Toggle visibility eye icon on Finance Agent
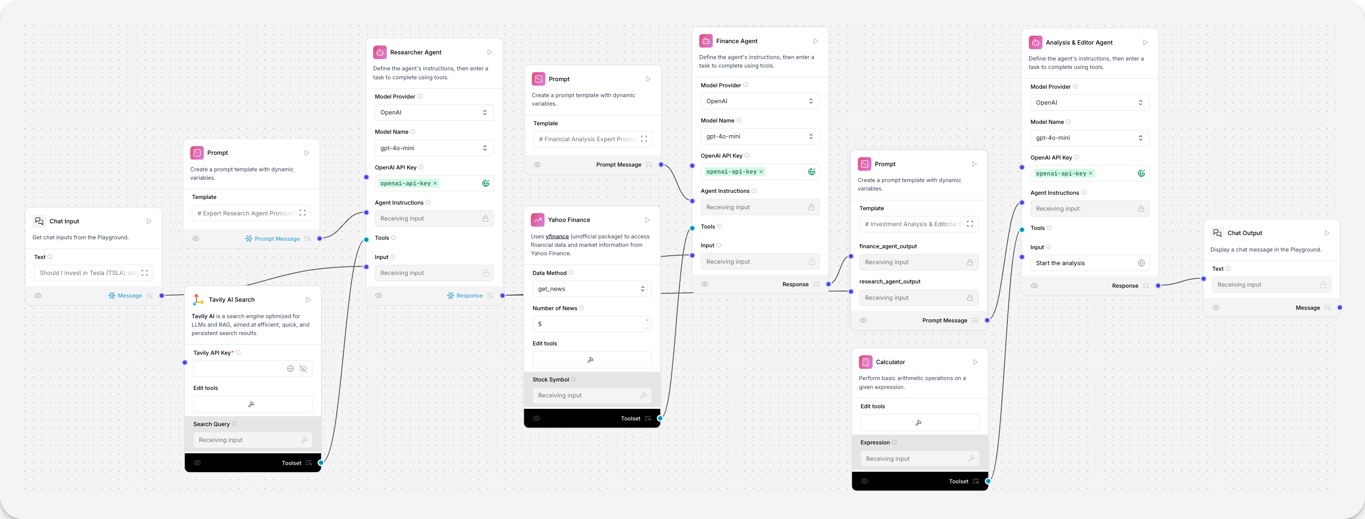The image size is (1365, 519). 705,284
